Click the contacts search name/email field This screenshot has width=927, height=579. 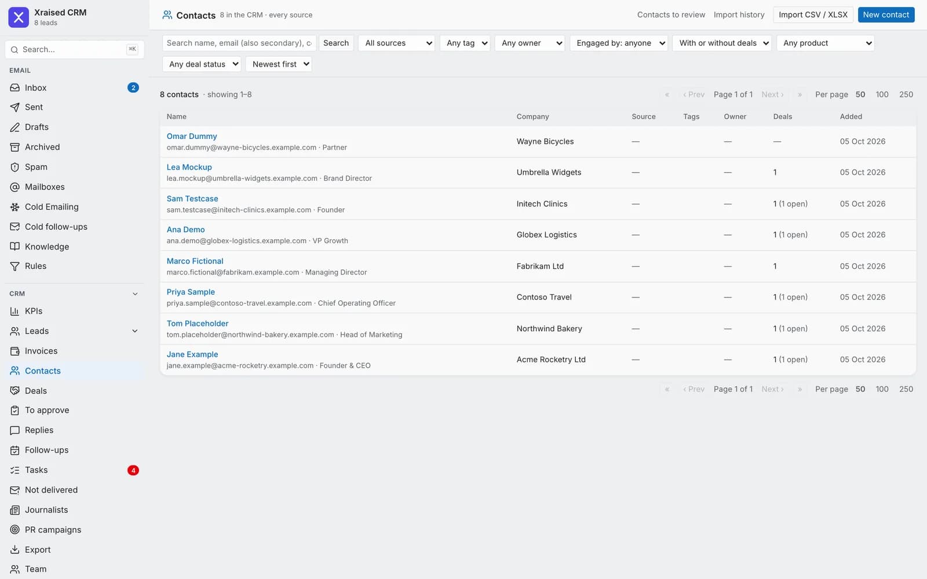point(239,43)
